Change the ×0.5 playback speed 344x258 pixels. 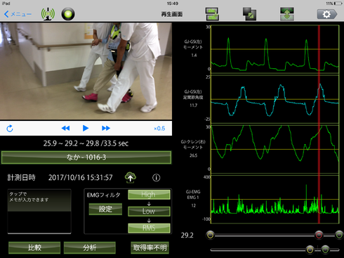159,129
